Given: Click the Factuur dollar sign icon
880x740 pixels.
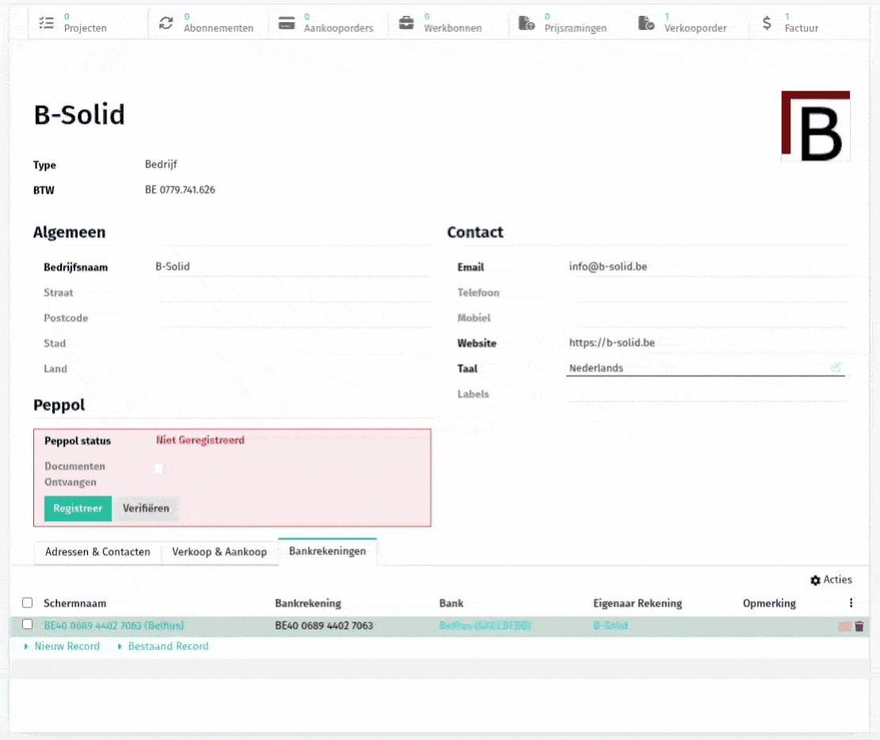Looking at the screenshot, I should point(767,23).
